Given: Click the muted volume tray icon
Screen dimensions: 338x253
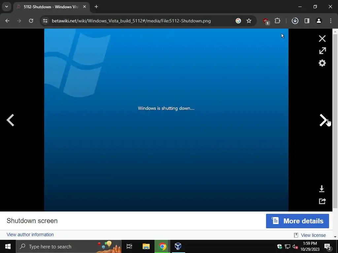Looking at the screenshot, I should [x=295, y=246].
